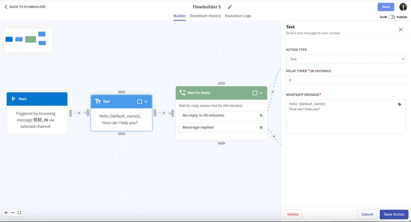Click the Tt icon on Text node
Image resolution: width=411 pixels, height=222 pixels.
click(x=98, y=101)
